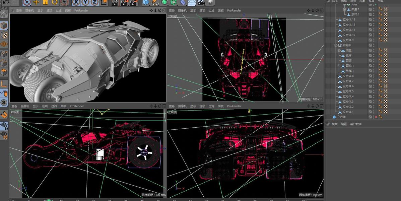
Task: Select bottom 立方体 cube object
Action: coord(341,117)
